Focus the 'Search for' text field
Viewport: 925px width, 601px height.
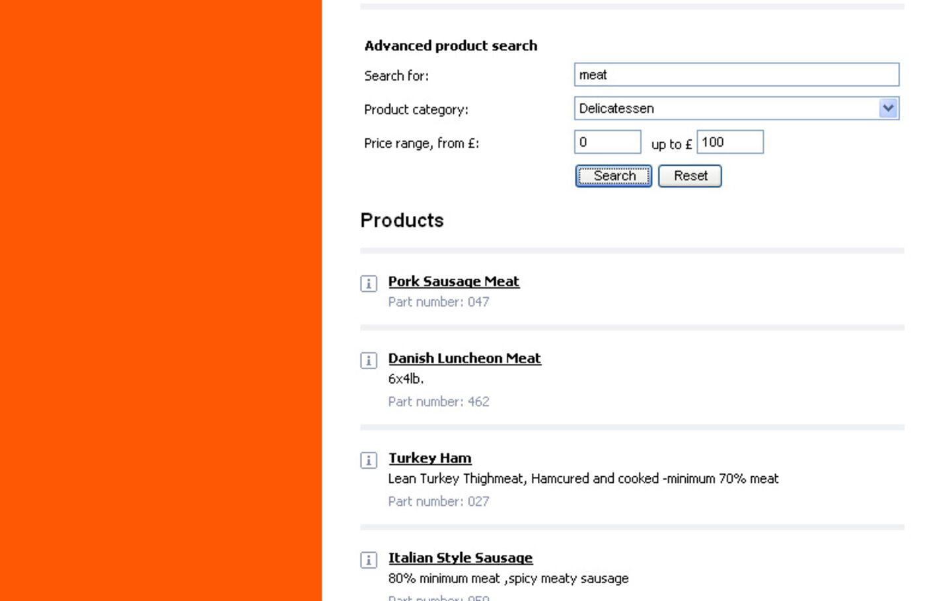[x=736, y=75]
